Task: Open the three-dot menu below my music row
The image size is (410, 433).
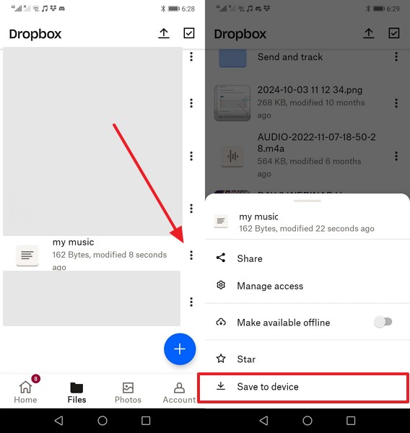Action: tap(191, 302)
